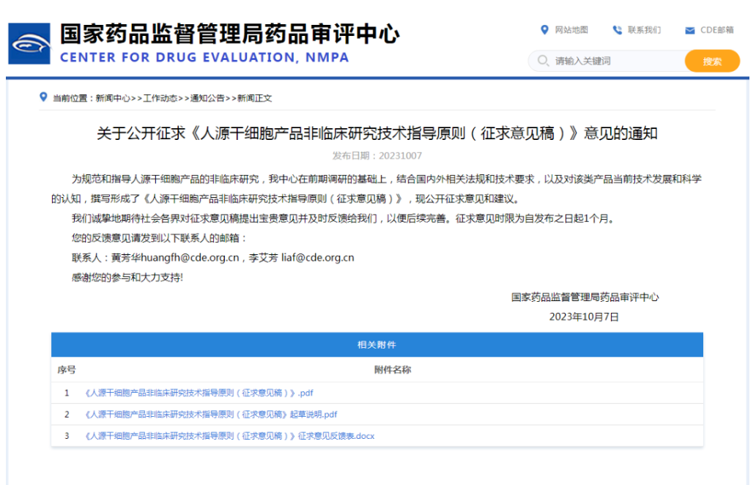
Task: Click the magnifier icon in search box
Action: click(543, 61)
